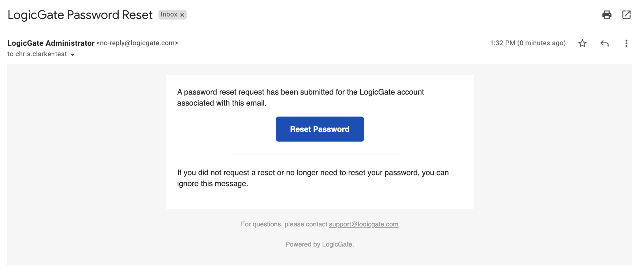
Task: Click the For questions contact text
Action: pos(284,224)
